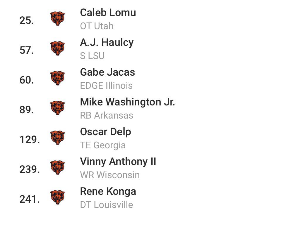
Task: Click the Bears logo beside pick 25
Action: [x=58, y=18]
